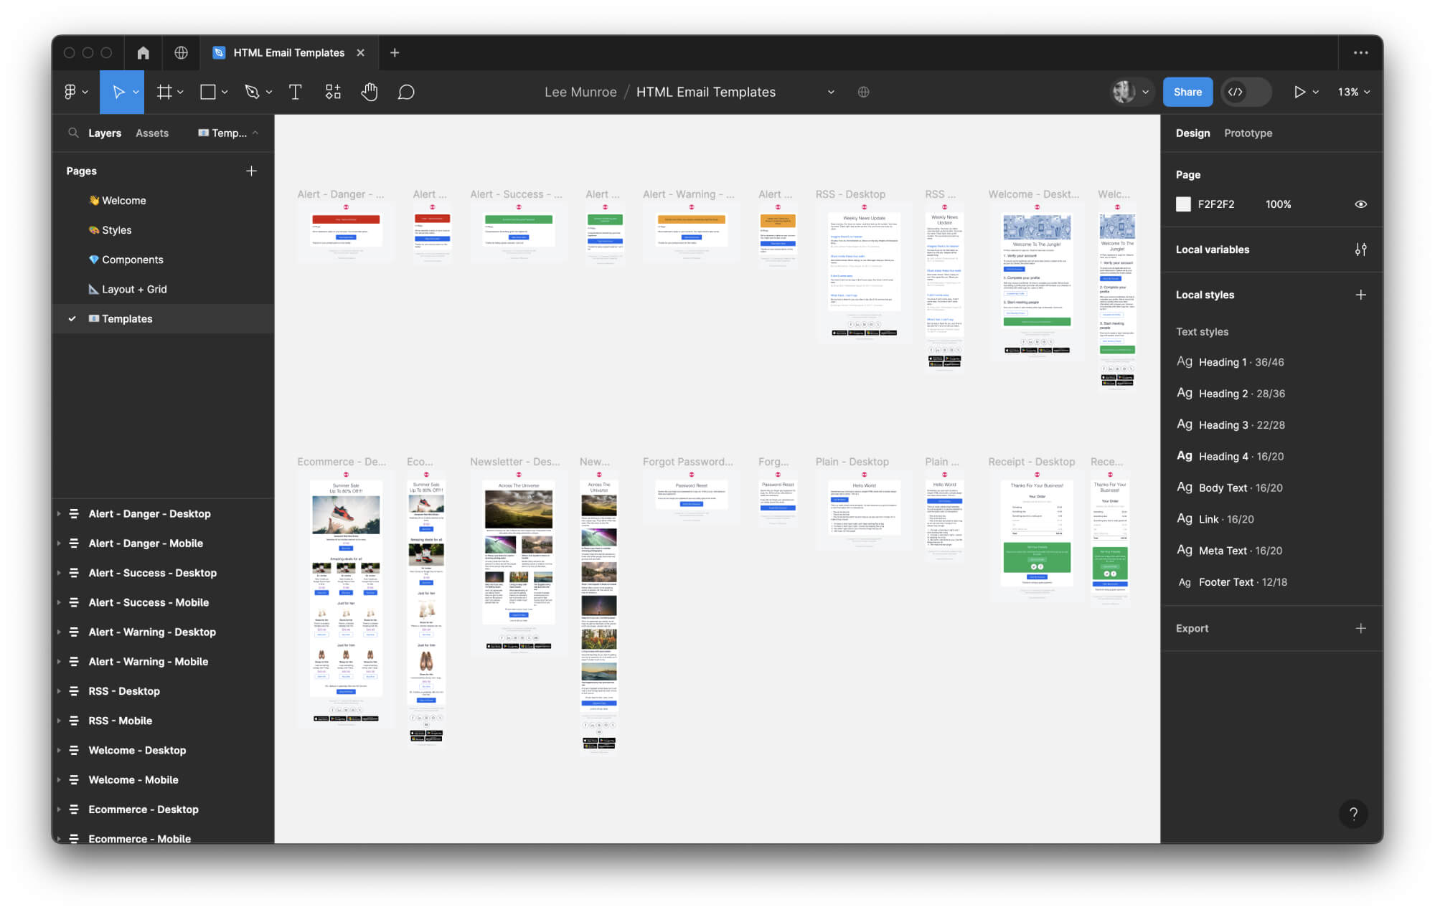Open the Community globe icon in tab bar

click(181, 52)
